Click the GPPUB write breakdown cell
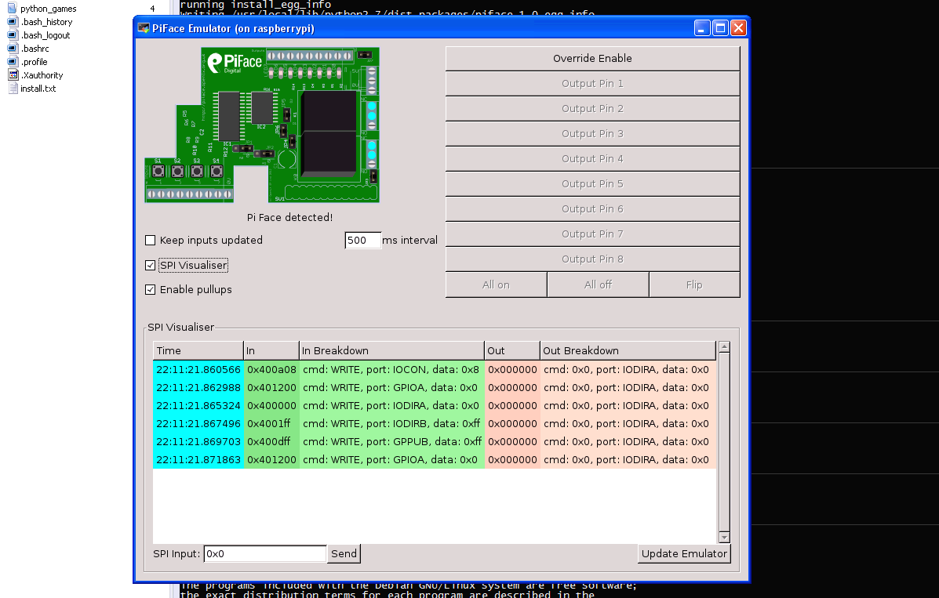 391,442
